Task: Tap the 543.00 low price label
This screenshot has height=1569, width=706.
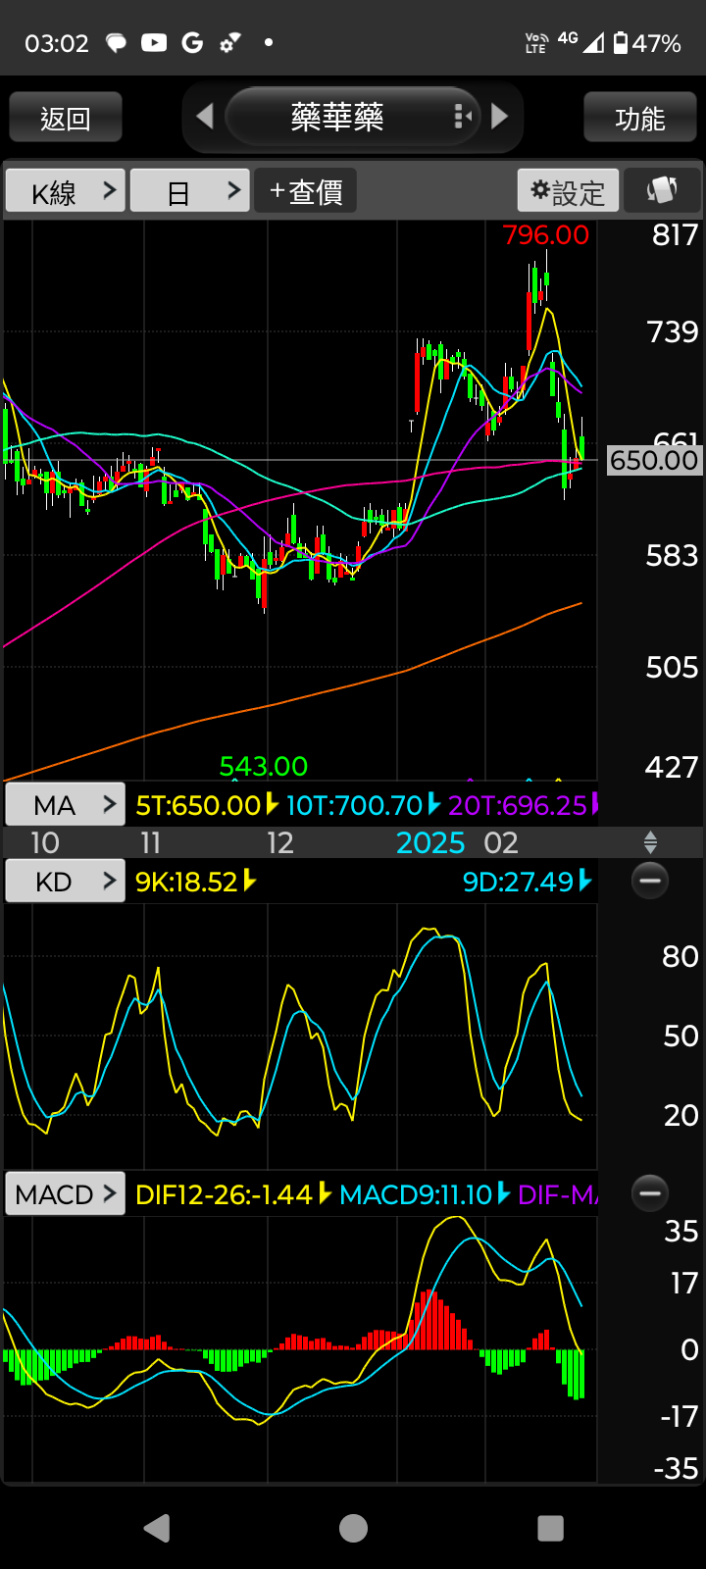Action: point(263,766)
